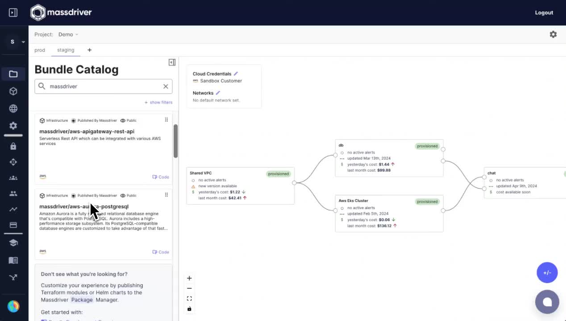Viewport: 566px width, 321px height.
Task: Zoom out on the canvas
Action: pyautogui.click(x=189, y=288)
